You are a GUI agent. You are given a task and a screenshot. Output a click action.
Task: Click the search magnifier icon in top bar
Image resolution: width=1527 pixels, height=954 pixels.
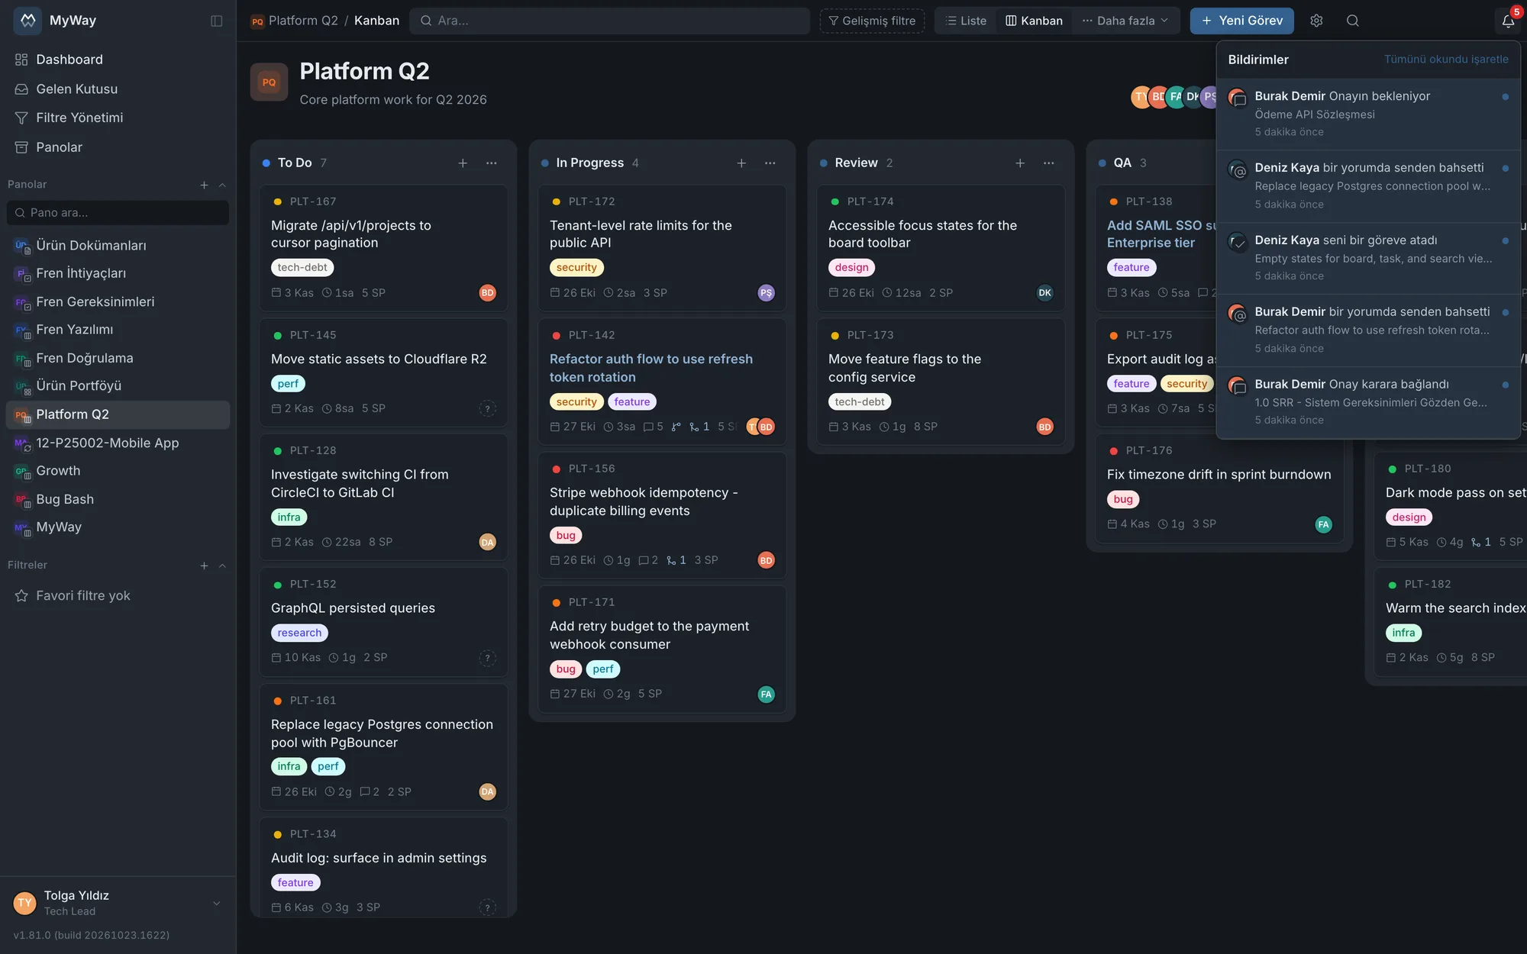pos(1352,21)
